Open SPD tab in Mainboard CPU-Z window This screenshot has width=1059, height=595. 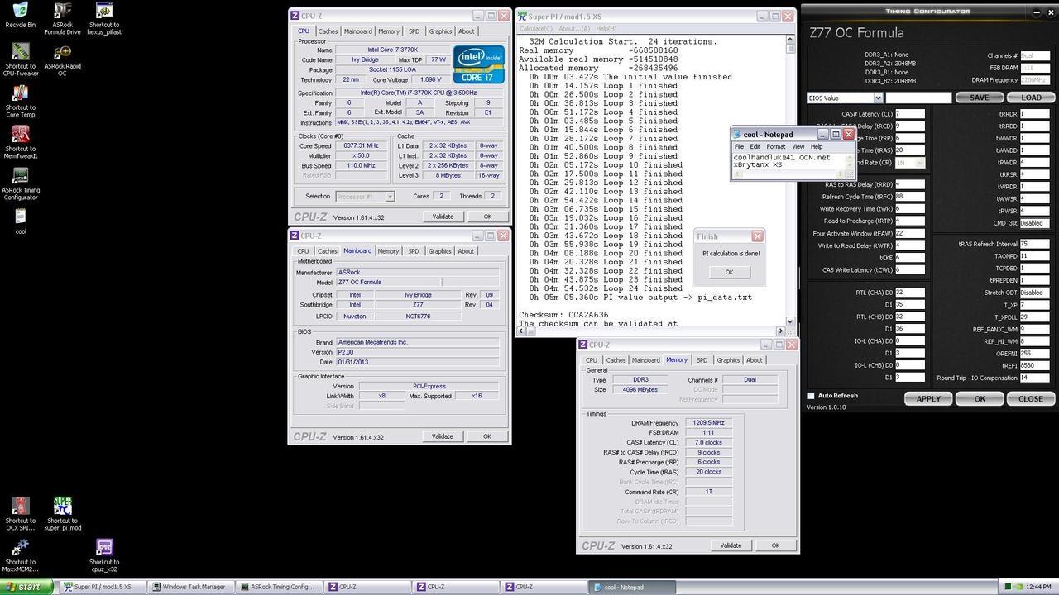[x=413, y=251]
